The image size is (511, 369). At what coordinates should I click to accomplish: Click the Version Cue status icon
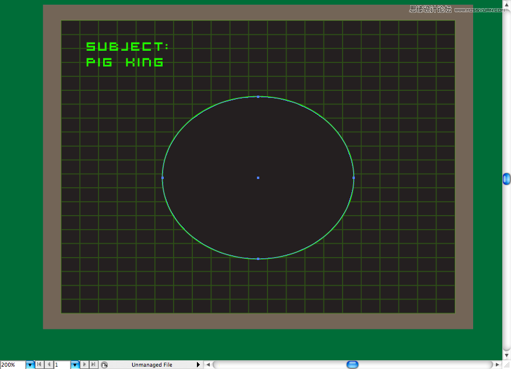click(104, 365)
